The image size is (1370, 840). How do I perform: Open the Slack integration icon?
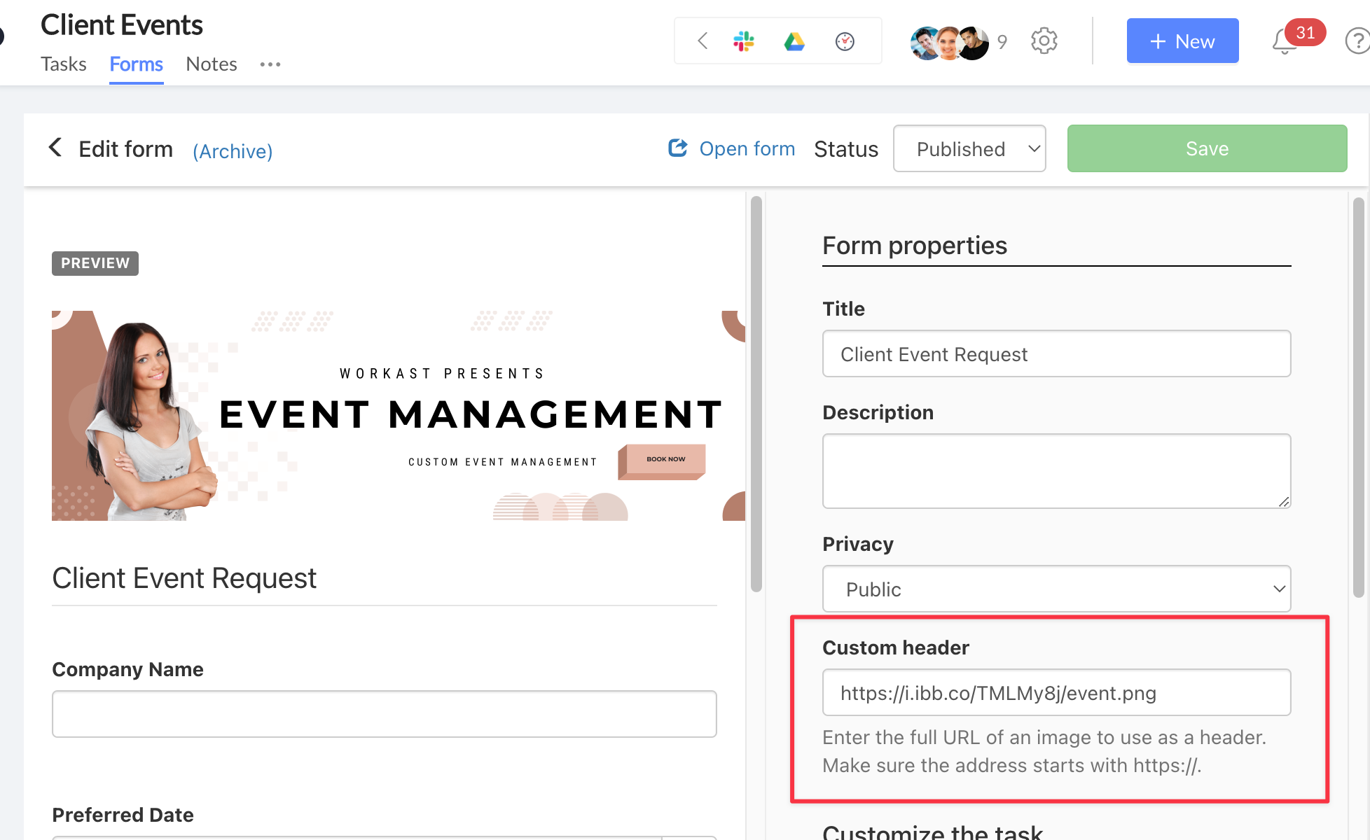744,41
